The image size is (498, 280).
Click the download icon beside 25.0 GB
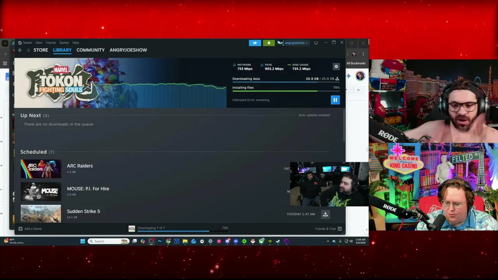337,79
